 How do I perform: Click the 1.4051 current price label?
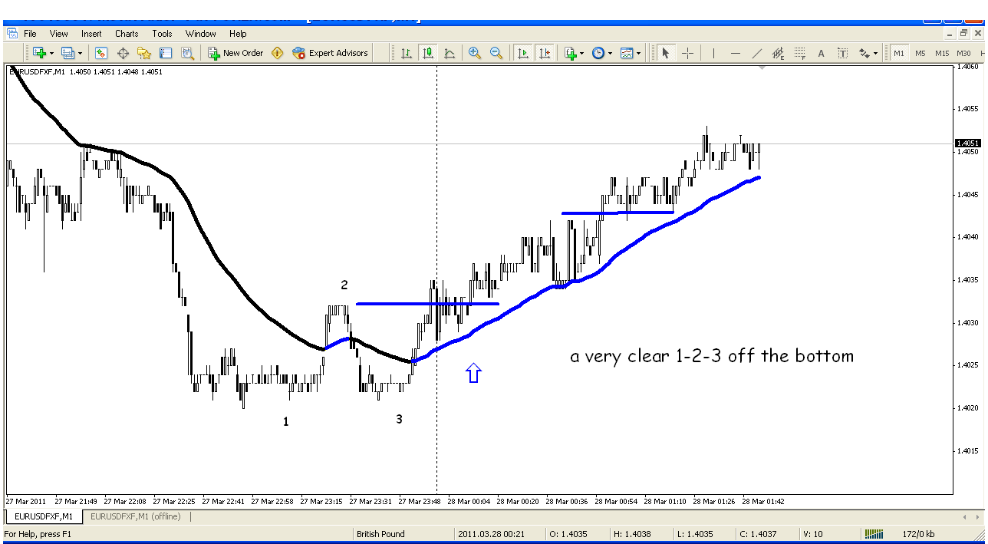(968, 143)
